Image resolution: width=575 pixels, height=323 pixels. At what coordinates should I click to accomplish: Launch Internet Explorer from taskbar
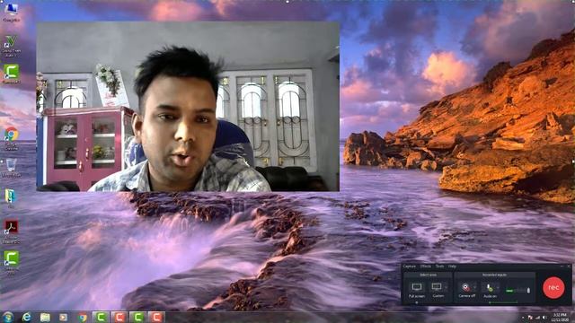pos(26,317)
